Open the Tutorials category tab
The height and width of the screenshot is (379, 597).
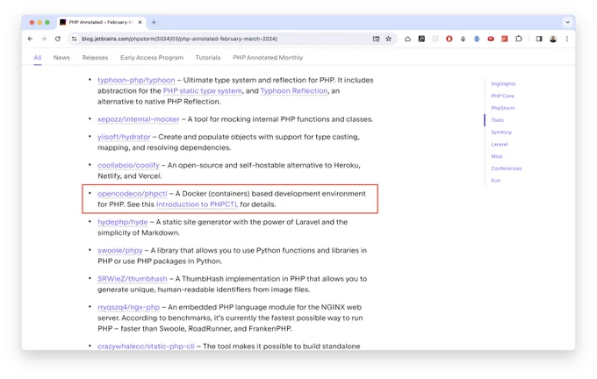pyautogui.click(x=208, y=57)
